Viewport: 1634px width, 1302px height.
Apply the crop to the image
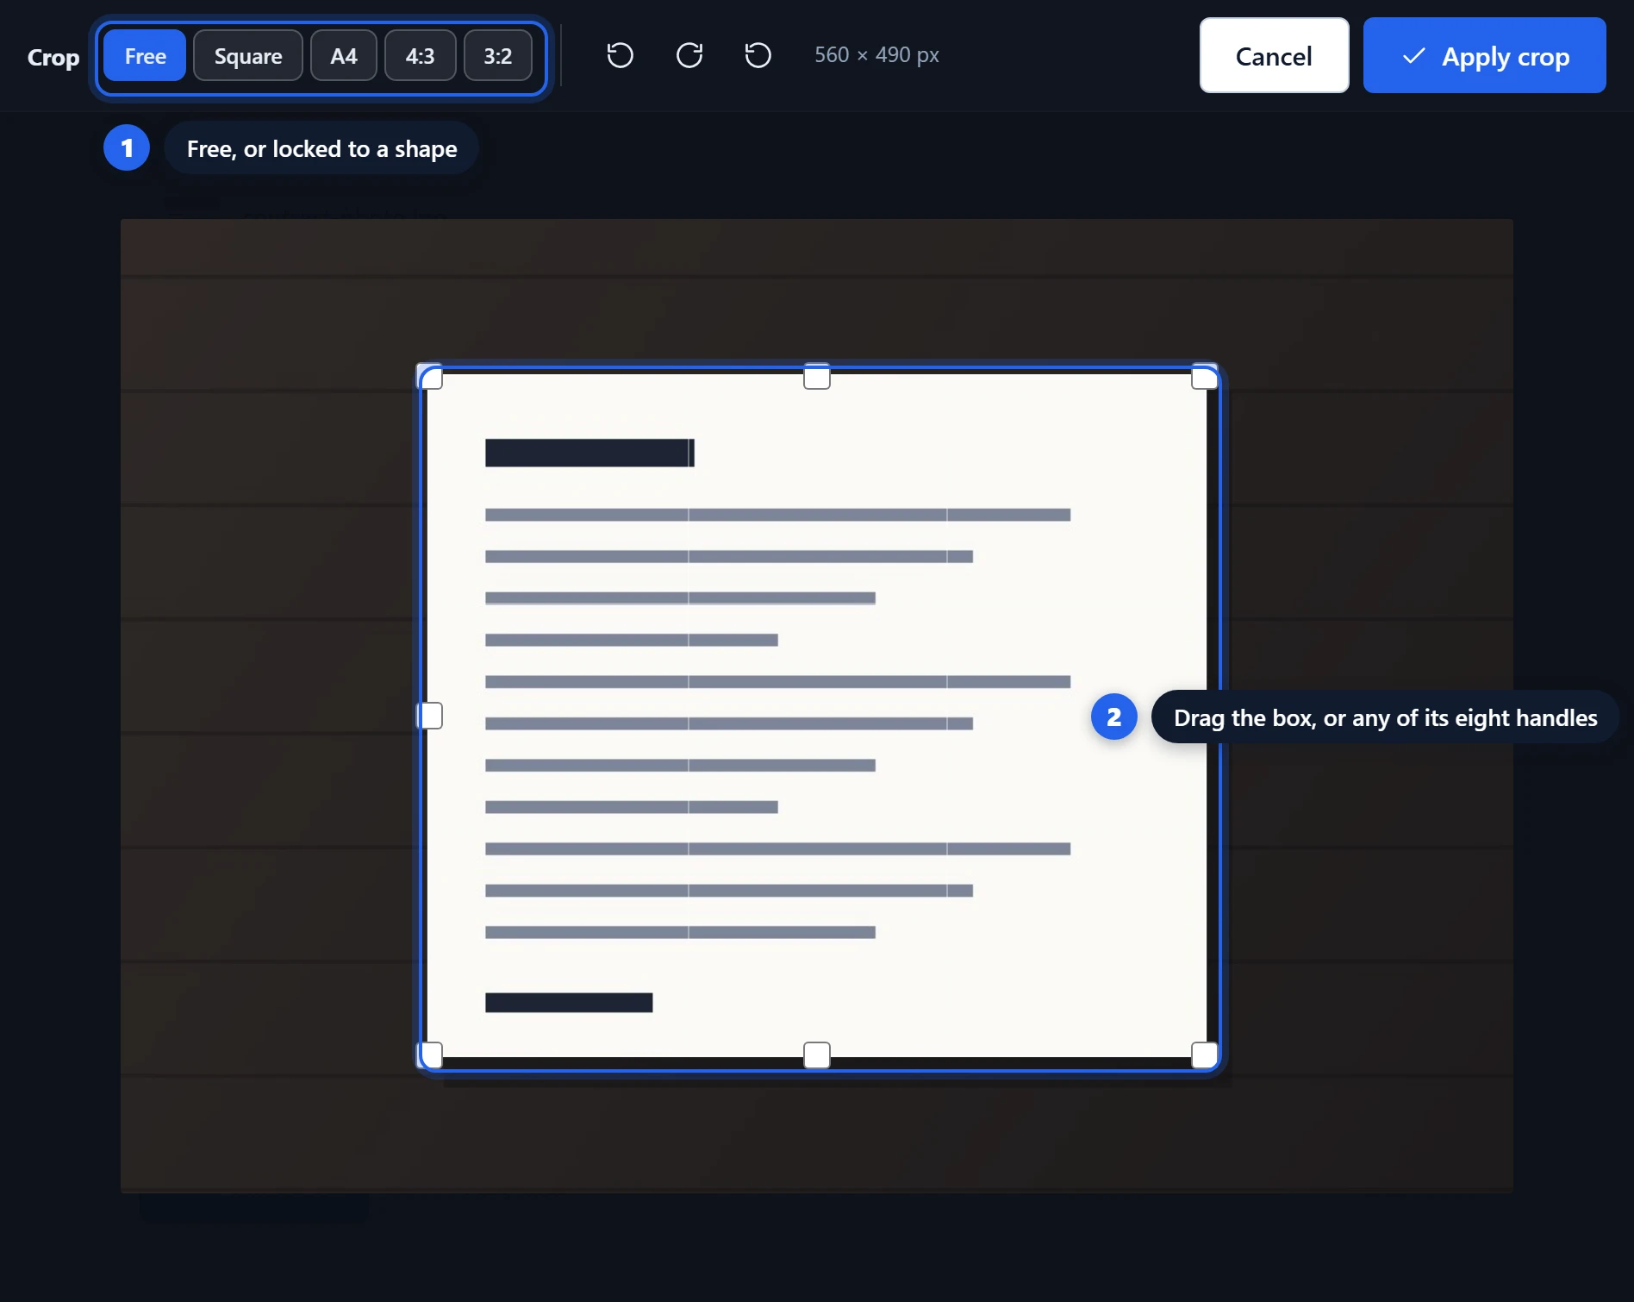coord(1484,55)
